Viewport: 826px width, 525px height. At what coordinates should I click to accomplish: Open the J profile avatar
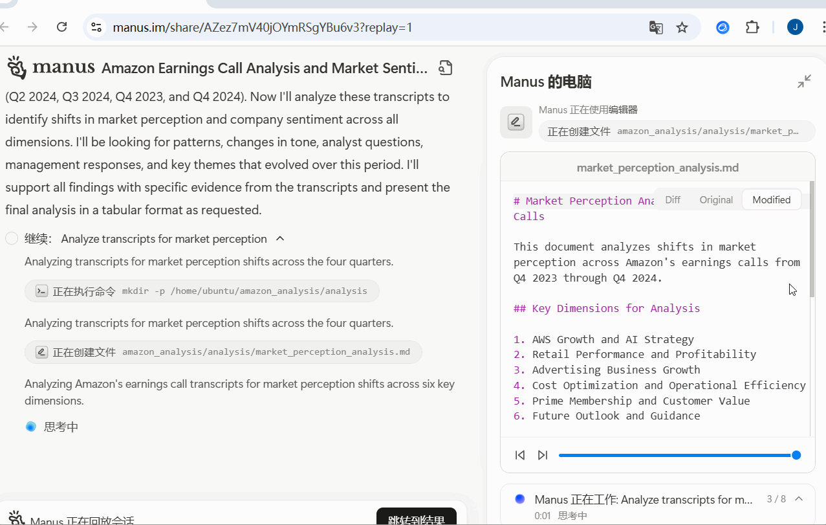[795, 27]
